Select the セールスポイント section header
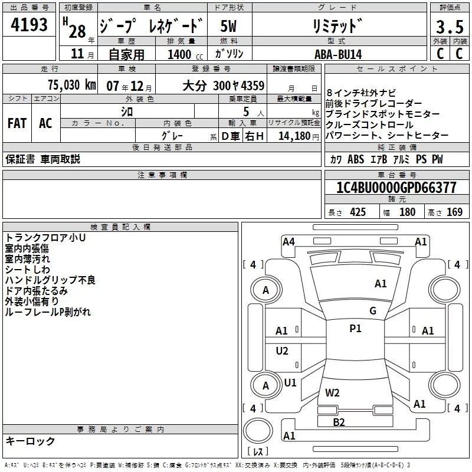 397,69
